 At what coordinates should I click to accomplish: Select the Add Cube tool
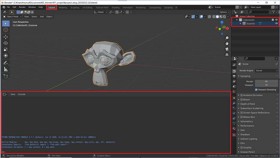pos(6,76)
